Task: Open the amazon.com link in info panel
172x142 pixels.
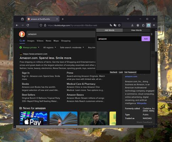Action: click(x=131, y=76)
